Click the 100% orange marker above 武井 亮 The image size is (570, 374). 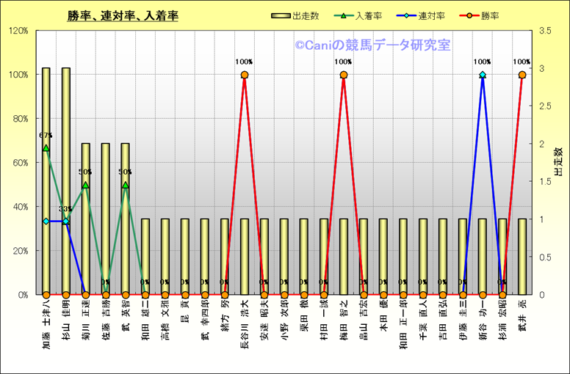click(522, 75)
